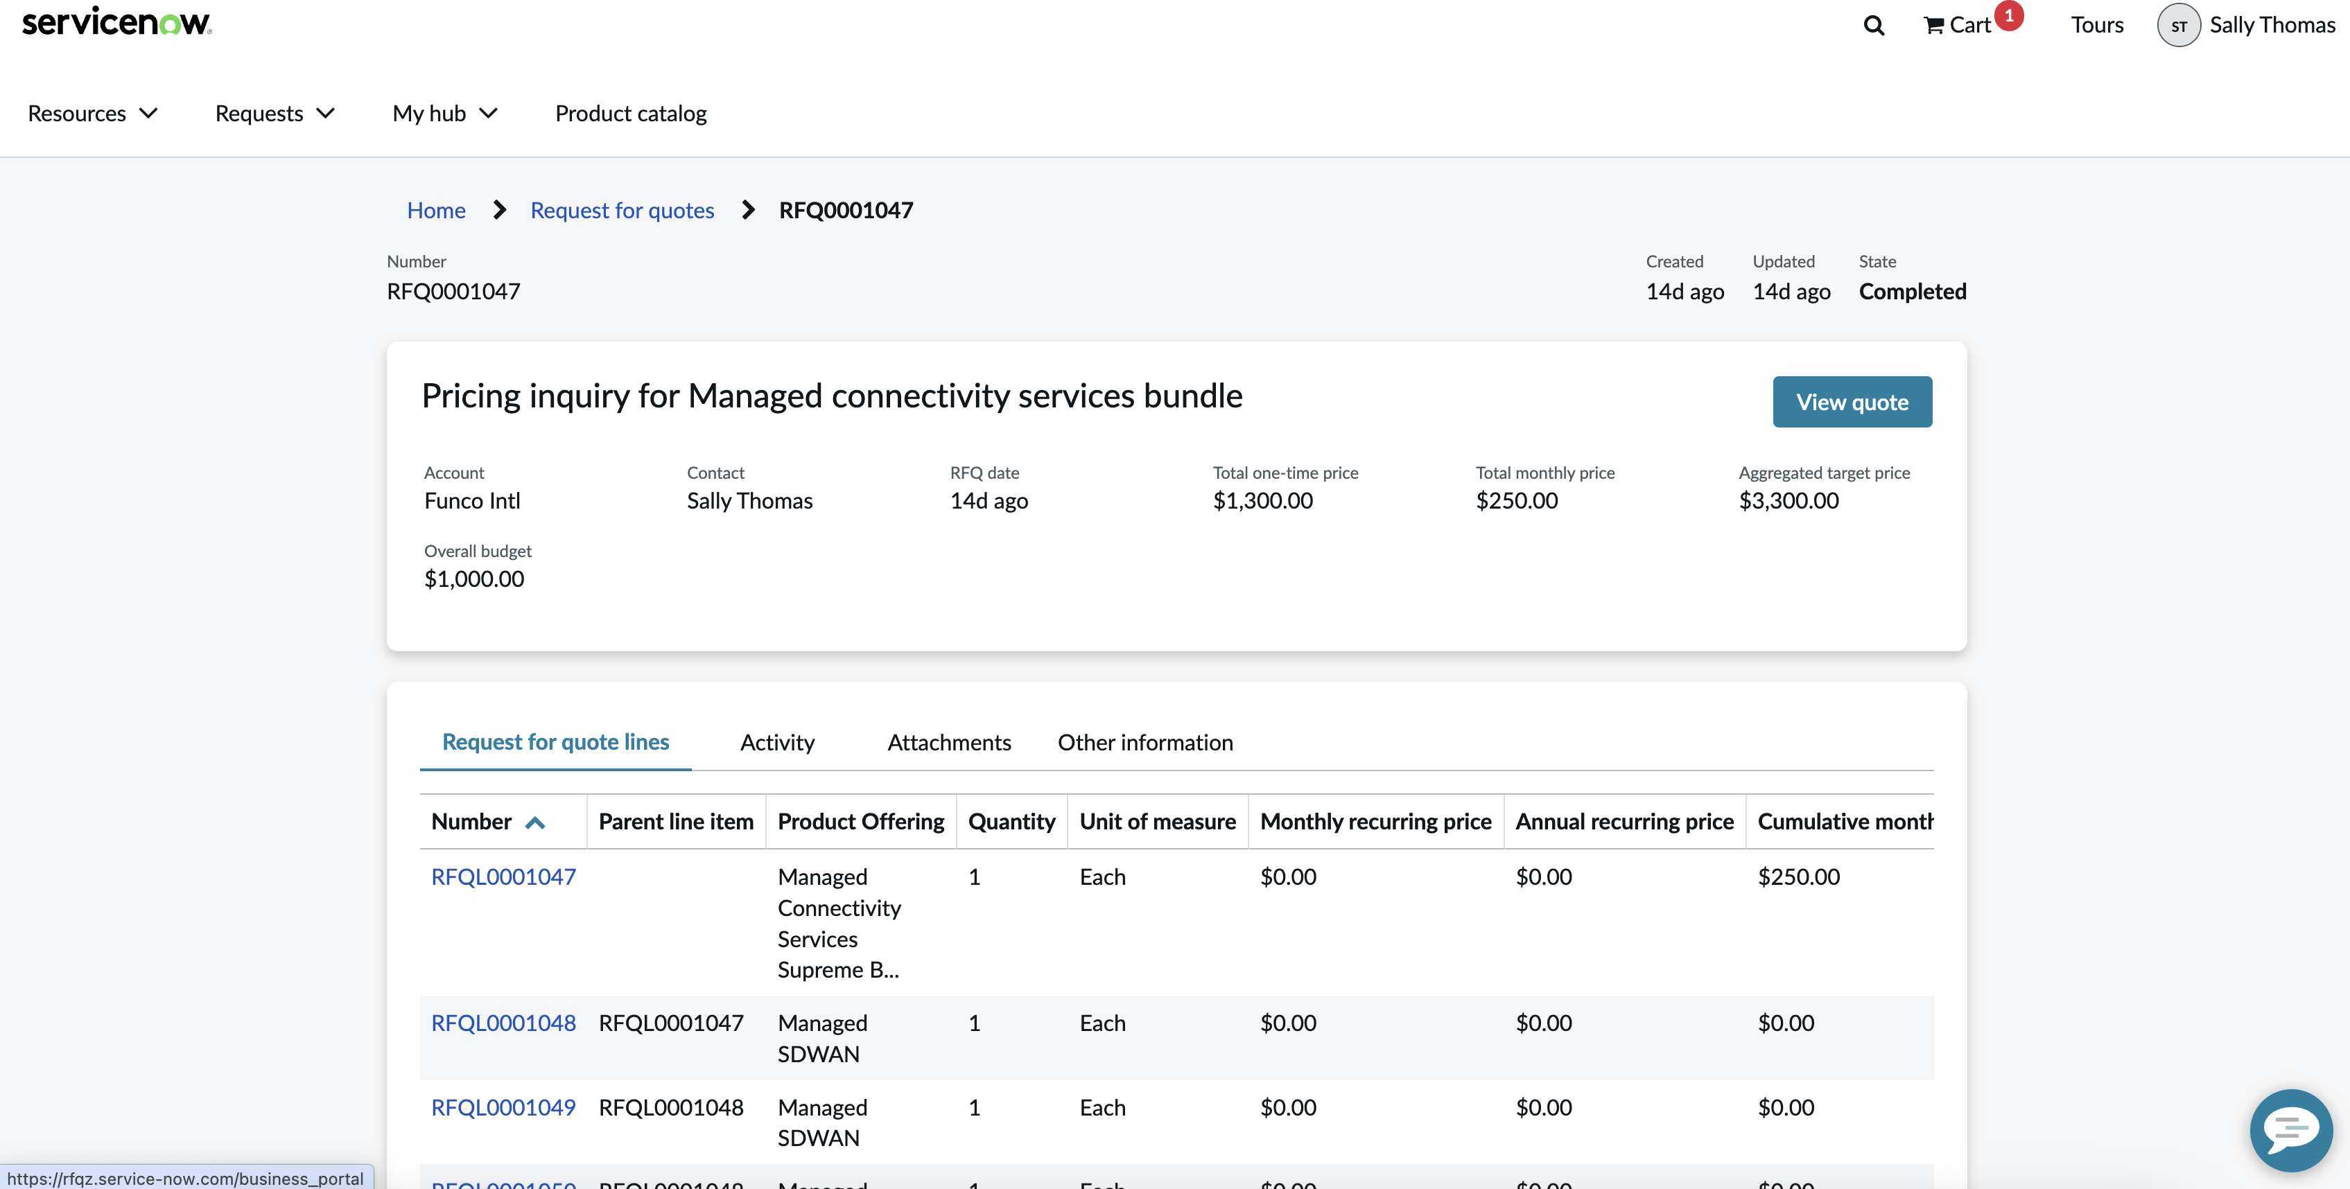Click the View quote button
The image size is (2350, 1189).
click(x=1852, y=402)
